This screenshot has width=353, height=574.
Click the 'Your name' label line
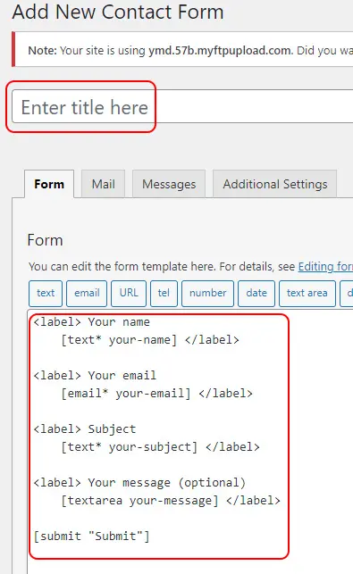[92, 322]
